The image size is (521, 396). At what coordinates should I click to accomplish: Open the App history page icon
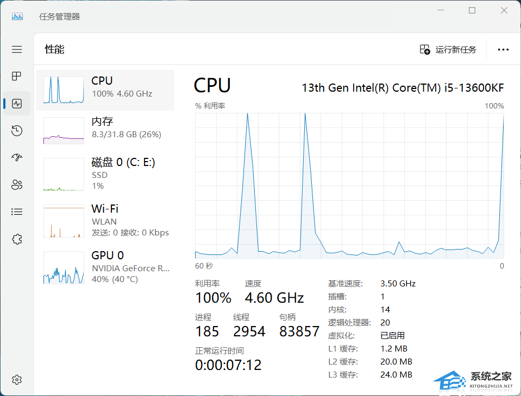pyautogui.click(x=17, y=130)
